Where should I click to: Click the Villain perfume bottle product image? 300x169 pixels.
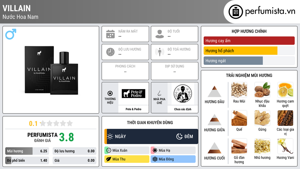52,70
